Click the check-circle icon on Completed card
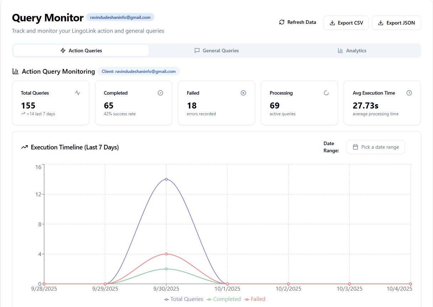433x307 pixels. 160,92
